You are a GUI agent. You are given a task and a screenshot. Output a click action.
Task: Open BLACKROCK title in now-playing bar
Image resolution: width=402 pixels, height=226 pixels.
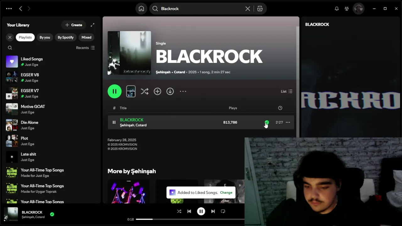coord(32,213)
